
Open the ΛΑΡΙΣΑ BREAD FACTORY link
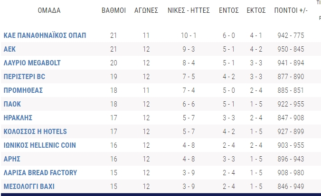coord(40,172)
